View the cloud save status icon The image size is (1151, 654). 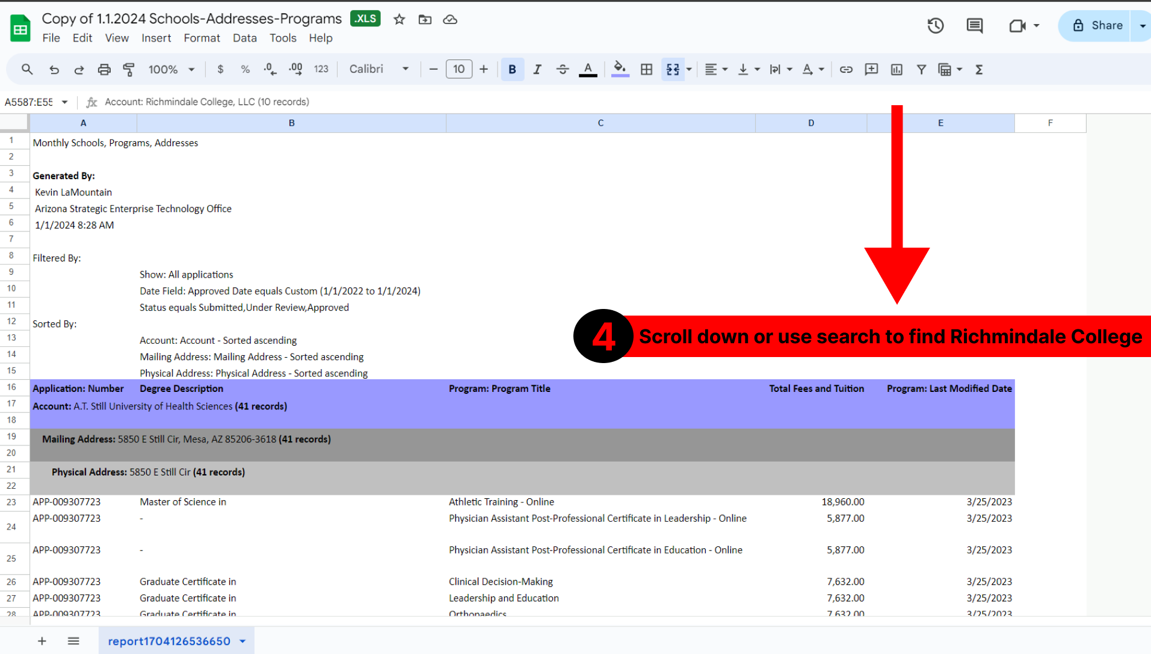(x=450, y=19)
